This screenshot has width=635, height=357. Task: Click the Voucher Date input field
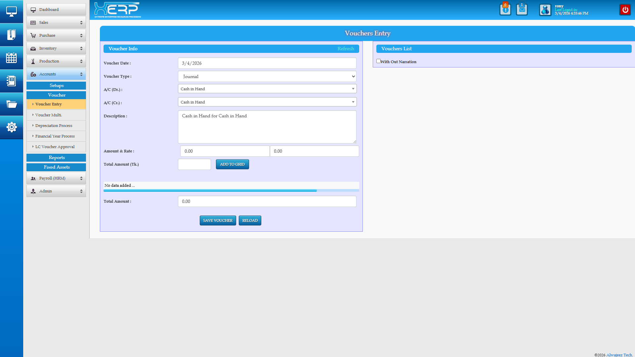(267, 63)
